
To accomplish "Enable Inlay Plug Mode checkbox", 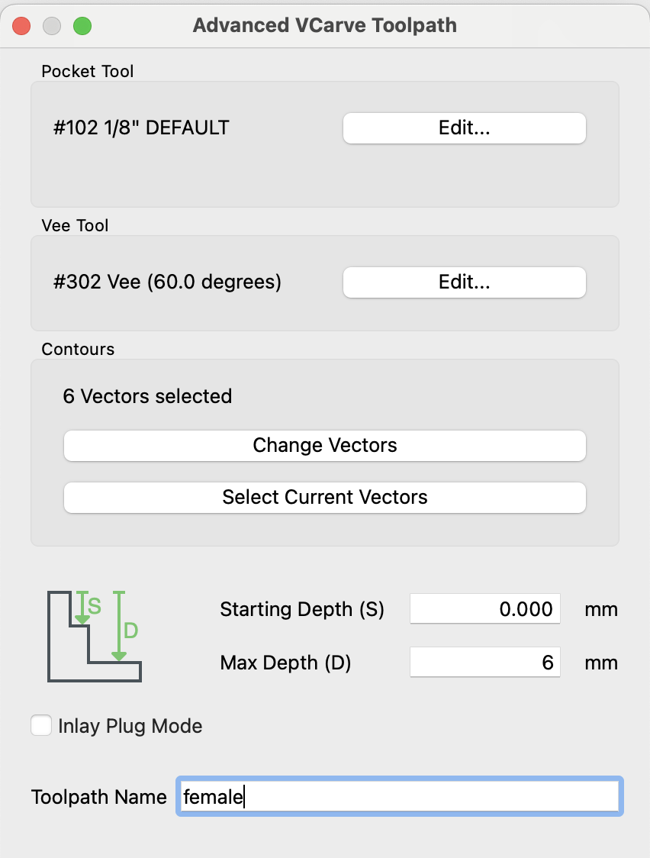I will point(41,725).
